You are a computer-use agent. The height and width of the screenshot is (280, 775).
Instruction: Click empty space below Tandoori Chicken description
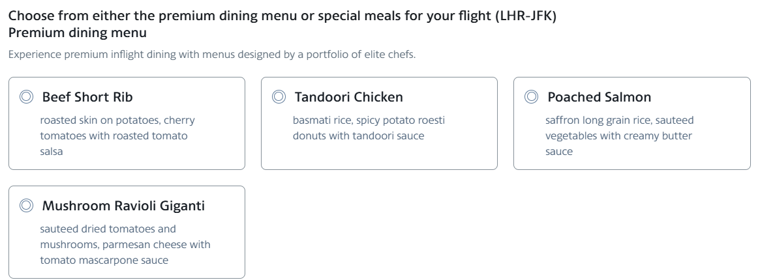[379, 157]
